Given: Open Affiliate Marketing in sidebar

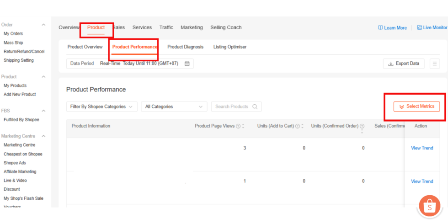Looking at the screenshot, I should click(x=20, y=172).
